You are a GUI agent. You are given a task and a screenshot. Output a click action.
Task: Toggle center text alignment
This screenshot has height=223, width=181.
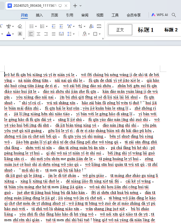pos(38,34)
